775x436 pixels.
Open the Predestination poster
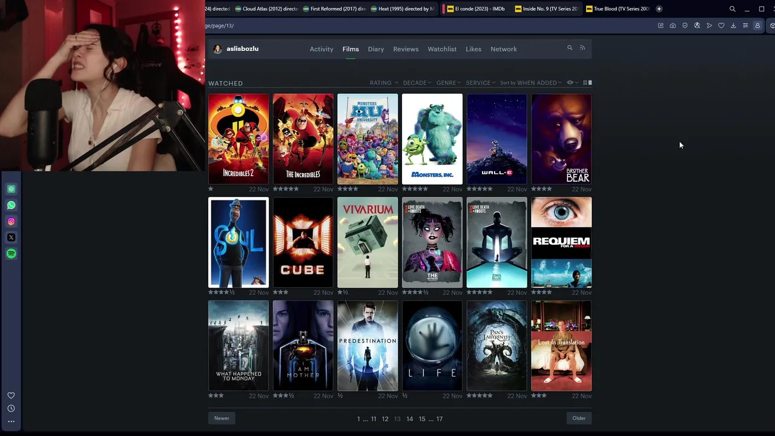[x=368, y=346]
